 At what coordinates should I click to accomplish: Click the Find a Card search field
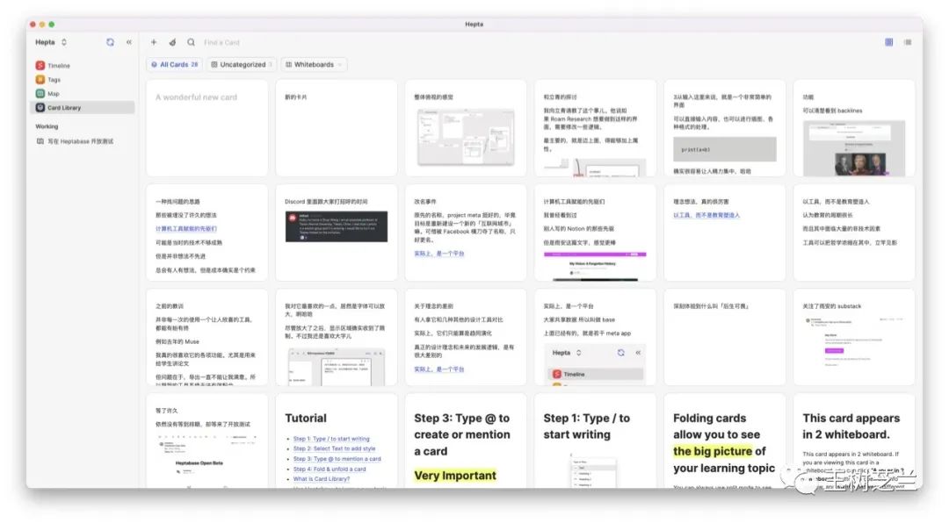click(222, 42)
